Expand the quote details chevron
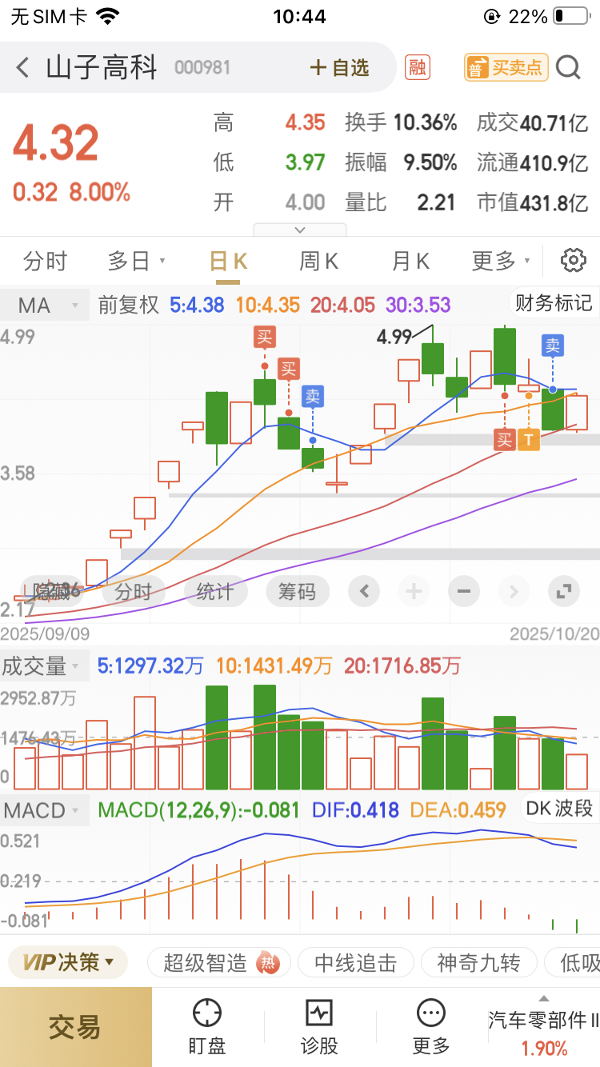600x1067 pixels. 300,230
